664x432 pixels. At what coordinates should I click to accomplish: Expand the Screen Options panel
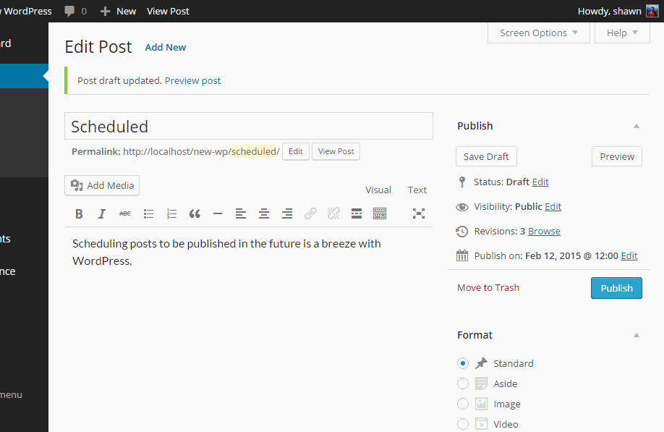pos(539,33)
